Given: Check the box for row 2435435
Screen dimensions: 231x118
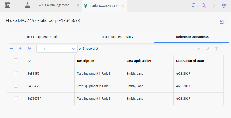Looking at the screenshot, I should tap(16, 86).
